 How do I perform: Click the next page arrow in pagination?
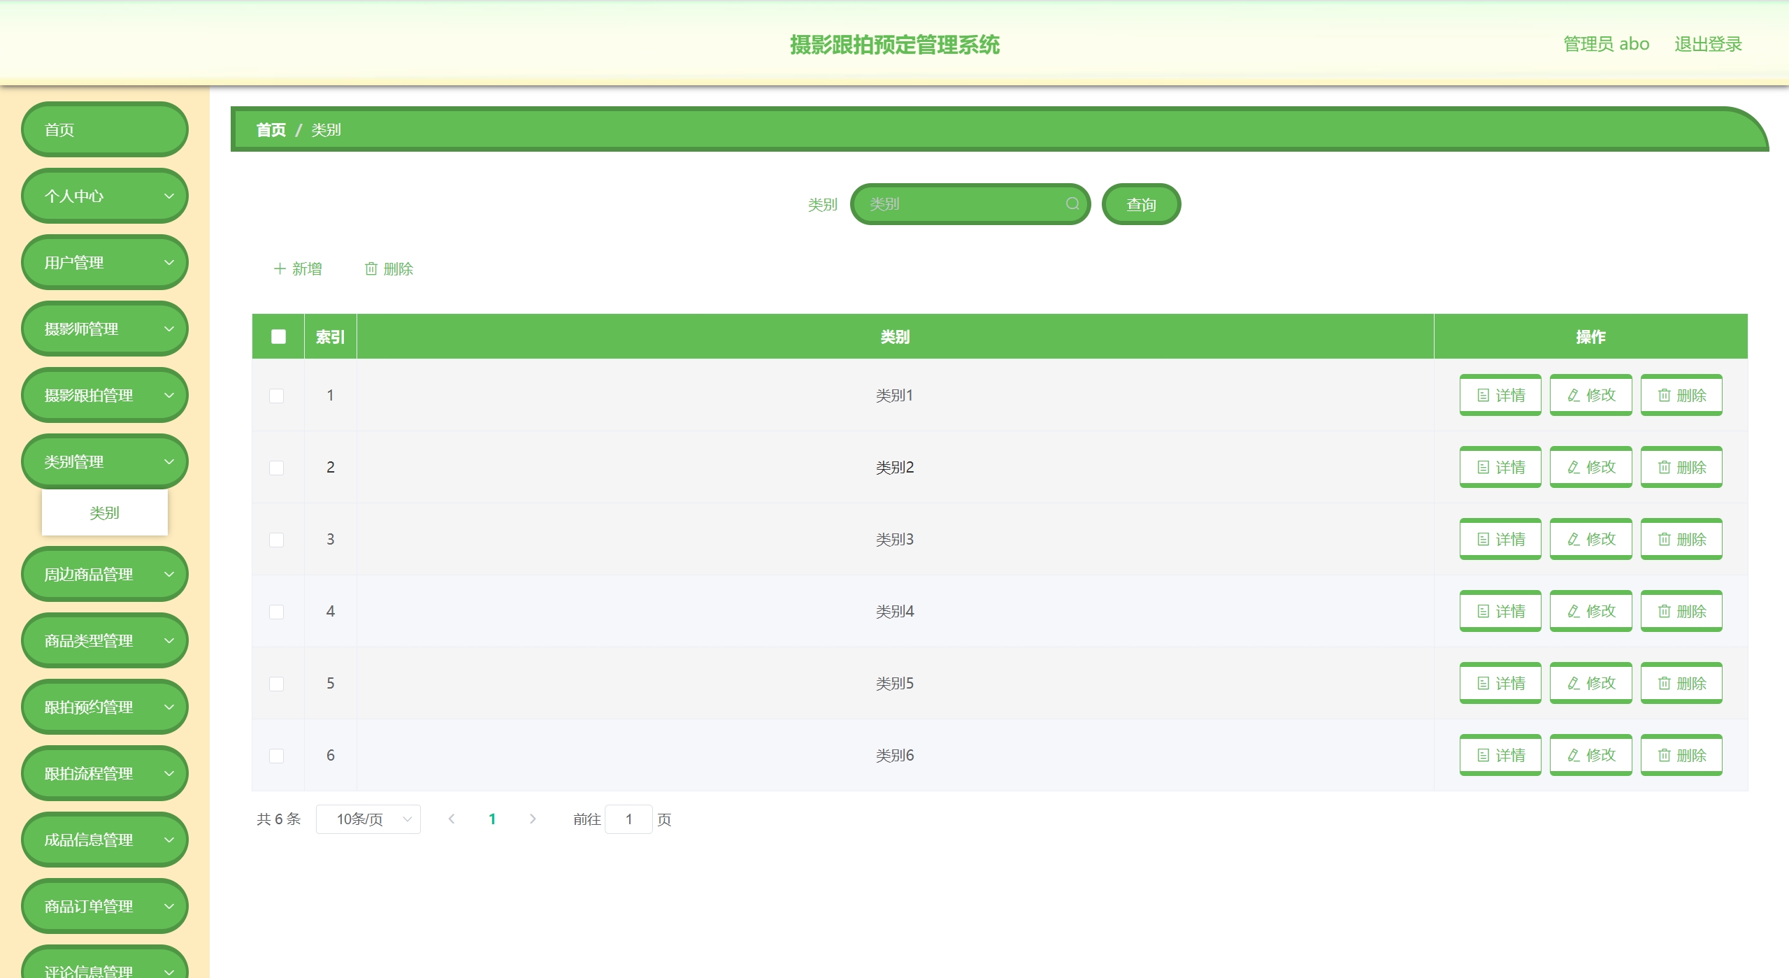[533, 819]
